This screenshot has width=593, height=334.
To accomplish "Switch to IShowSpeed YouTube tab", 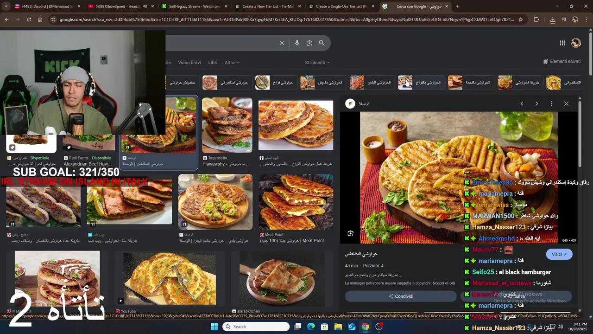I will coord(120,6).
